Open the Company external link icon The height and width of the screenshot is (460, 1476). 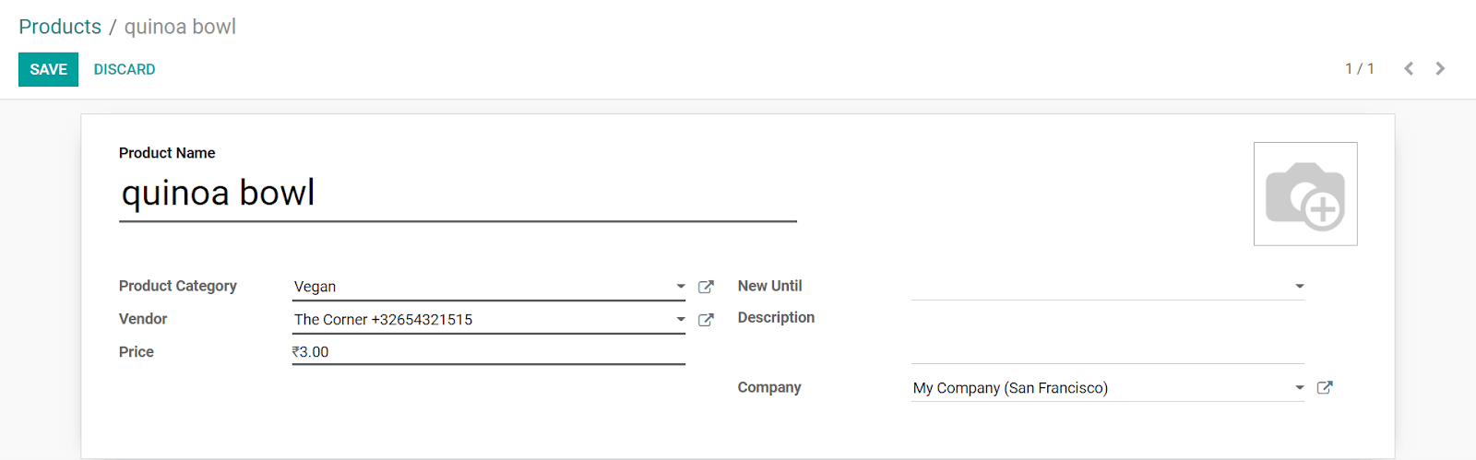(1325, 387)
